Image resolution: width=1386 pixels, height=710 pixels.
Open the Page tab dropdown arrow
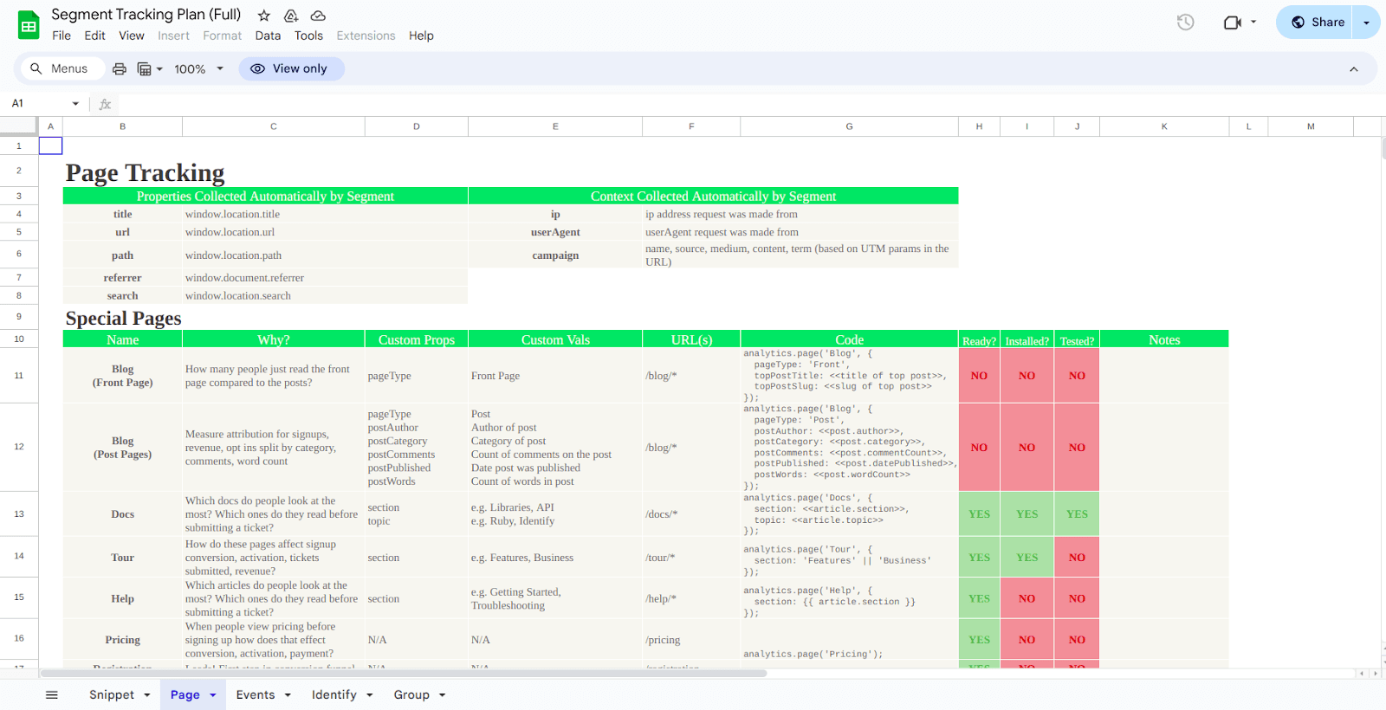213,695
